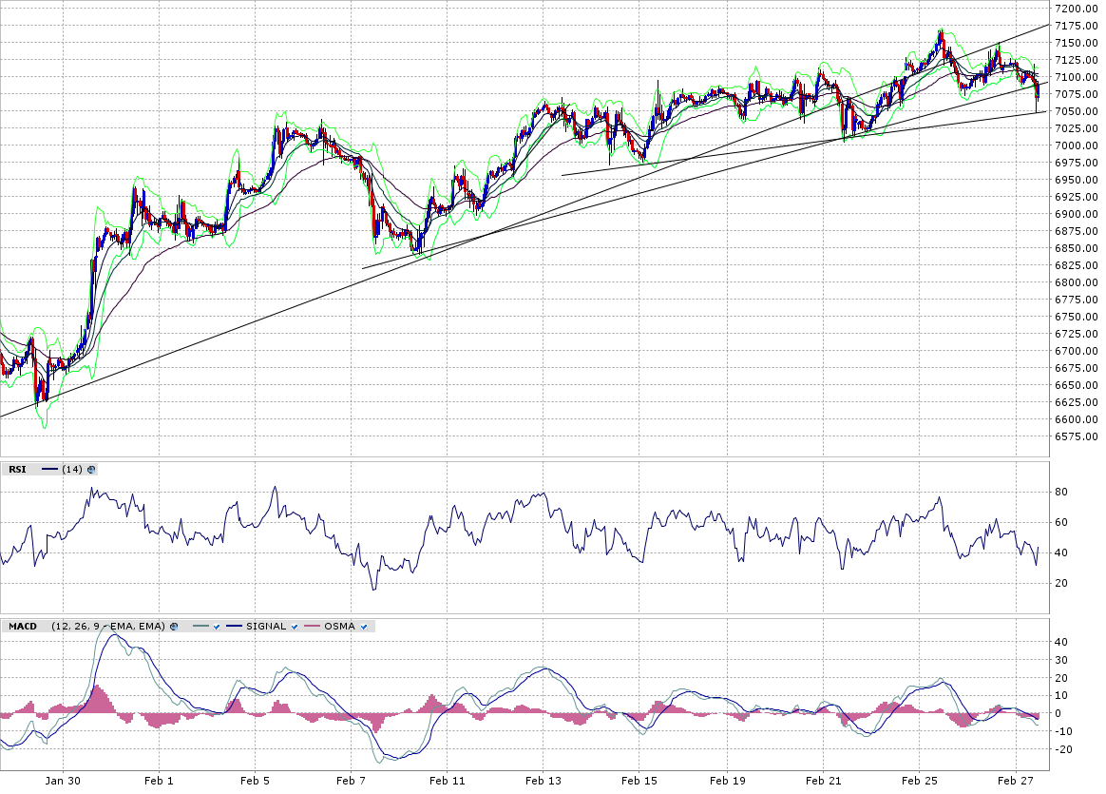Uncheck the SIGNAL line checkbox

(x=295, y=626)
